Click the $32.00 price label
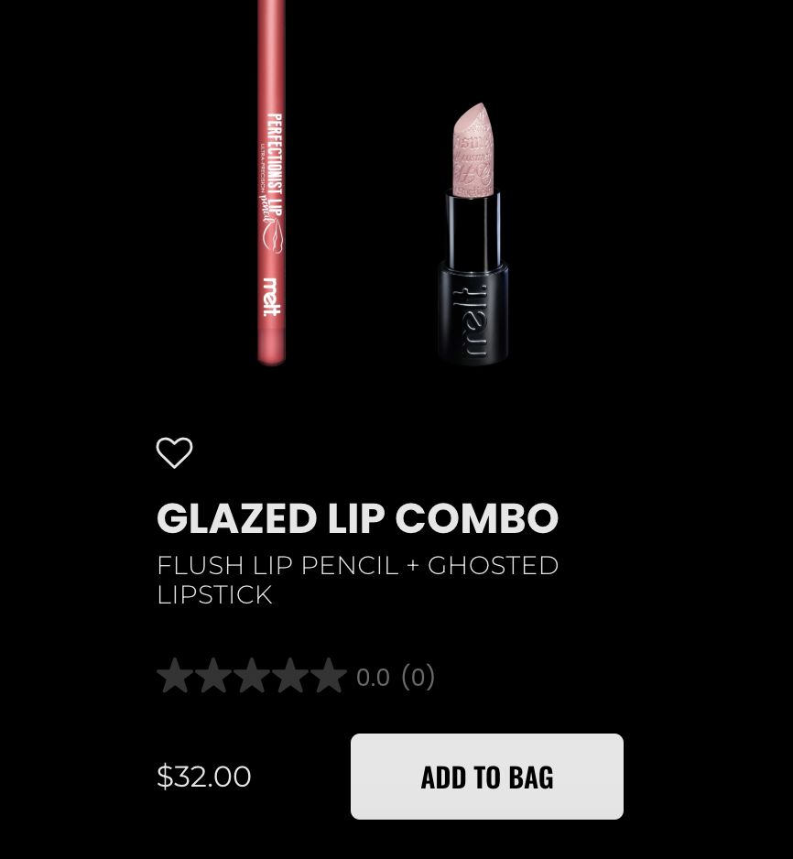The width and height of the screenshot is (793, 859). [x=203, y=777]
